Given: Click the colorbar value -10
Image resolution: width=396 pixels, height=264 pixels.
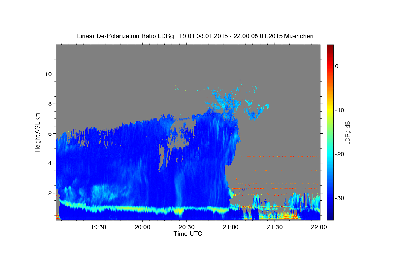Looking at the screenshot, I should [x=340, y=110].
